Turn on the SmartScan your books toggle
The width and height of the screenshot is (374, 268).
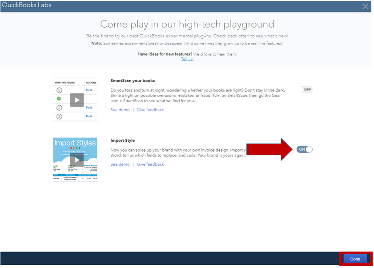point(306,89)
